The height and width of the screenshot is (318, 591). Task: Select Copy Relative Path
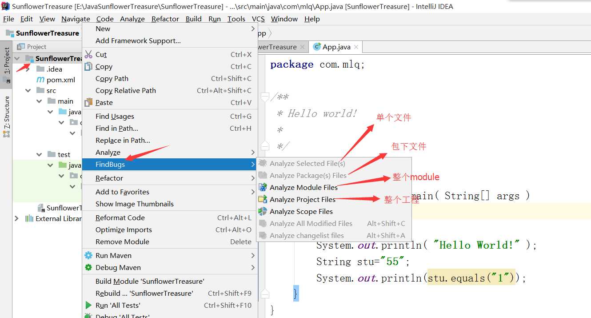click(x=170, y=90)
